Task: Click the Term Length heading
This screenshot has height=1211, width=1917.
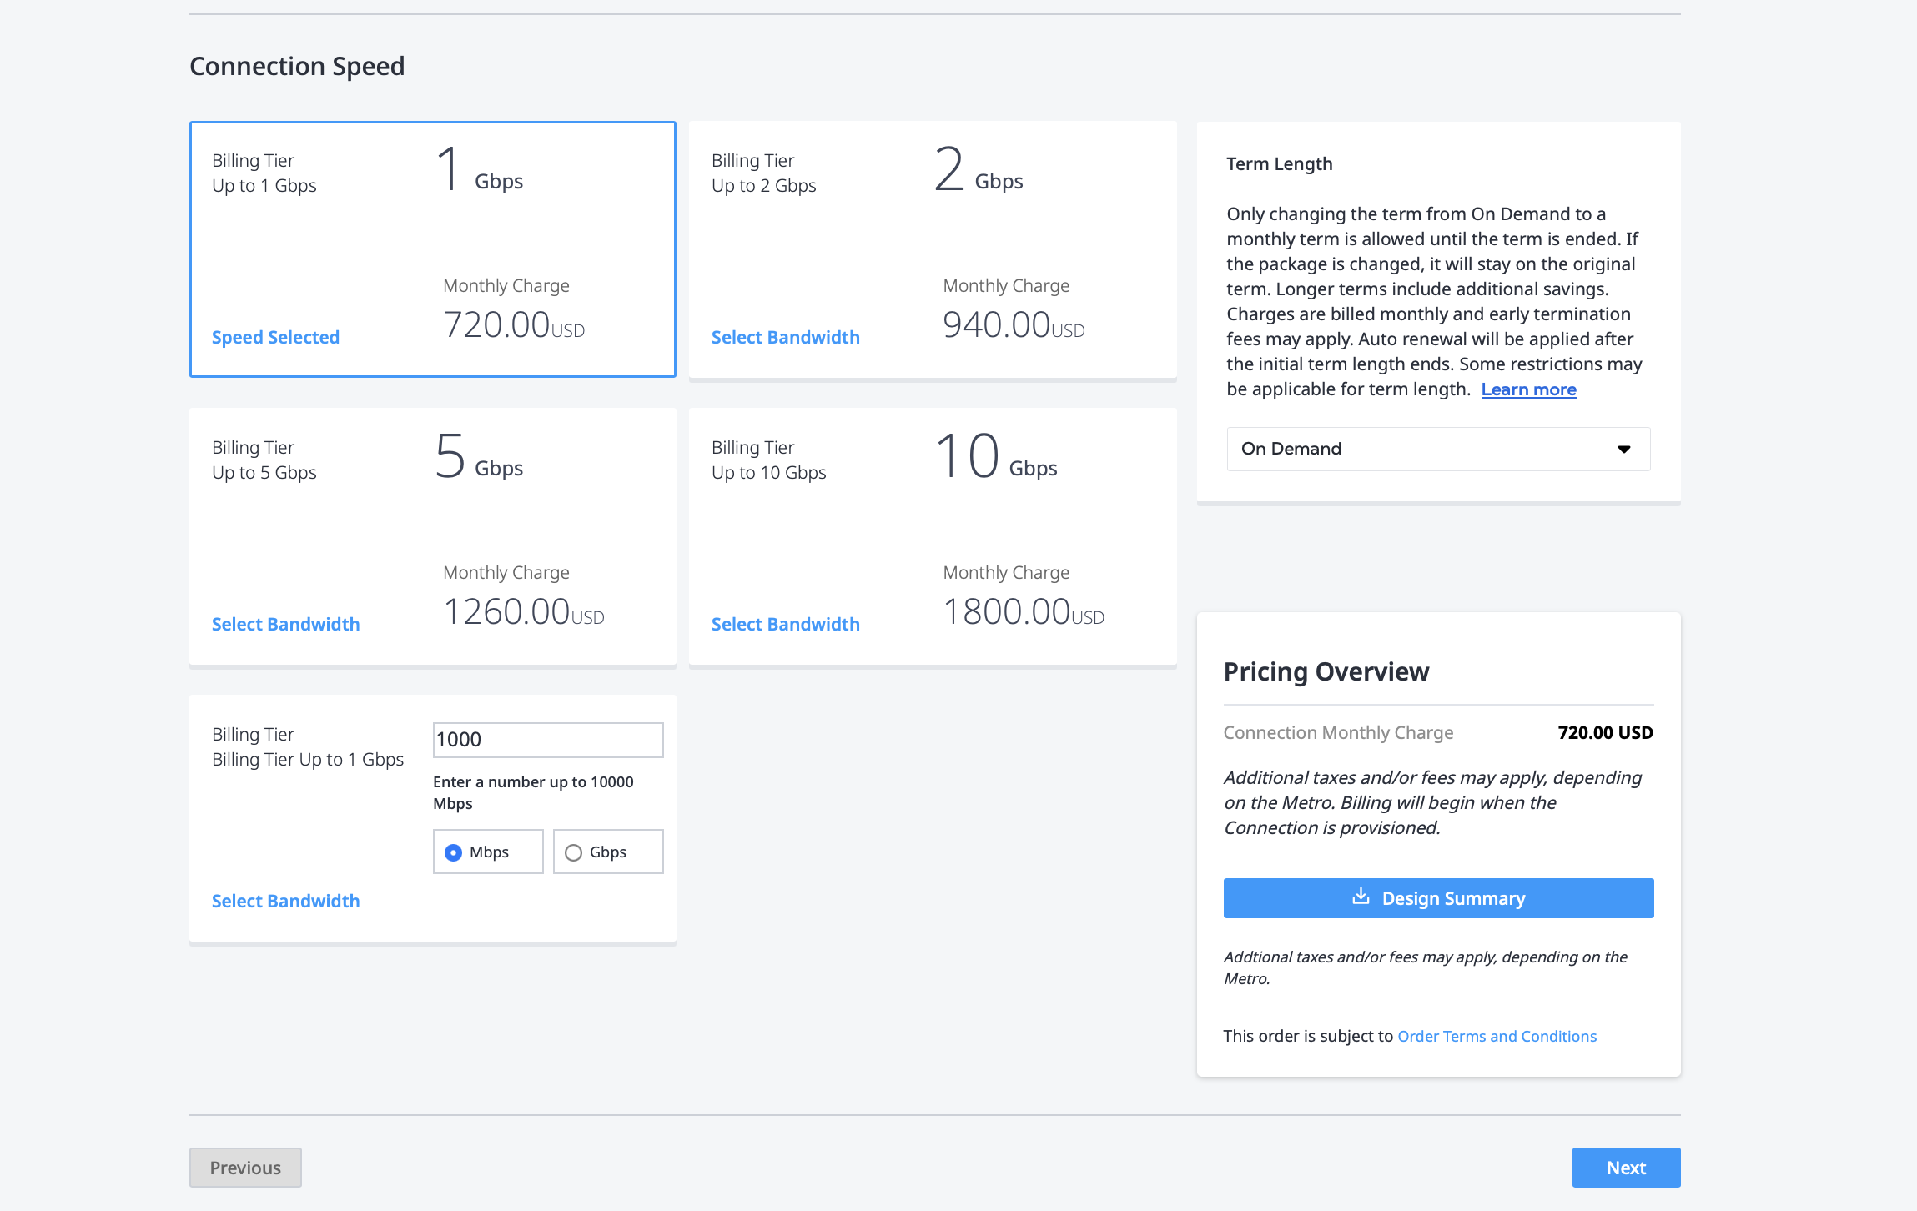Action: point(1280,163)
